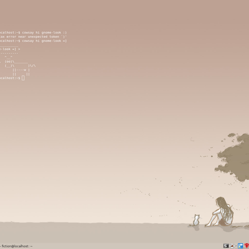Click the cowsay ASCII cow head '(oo)'

(x=8, y=62)
